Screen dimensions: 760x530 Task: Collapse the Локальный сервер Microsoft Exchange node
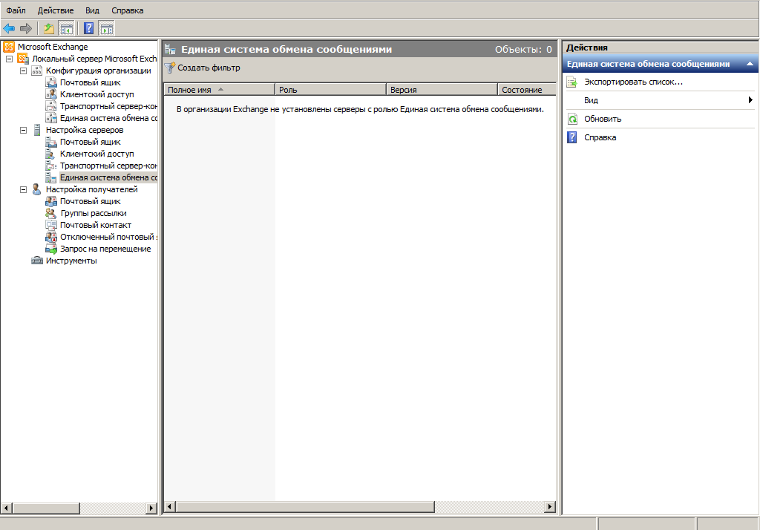point(9,59)
